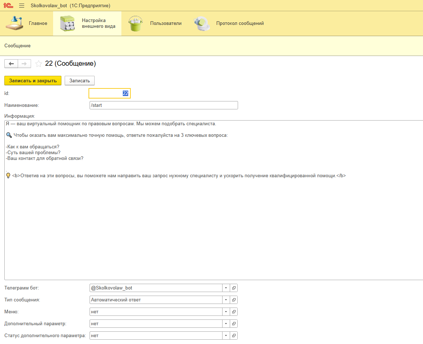Open the Тип сообщения linked record
The image size is (423, 344).
(234, 300)
